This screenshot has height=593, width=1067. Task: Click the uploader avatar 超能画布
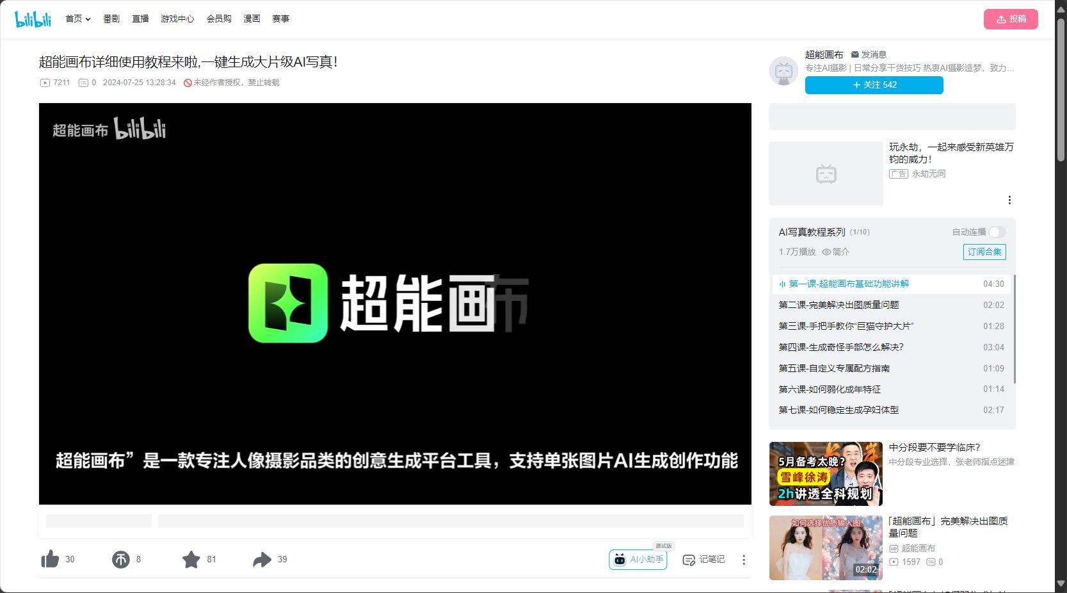783,71
